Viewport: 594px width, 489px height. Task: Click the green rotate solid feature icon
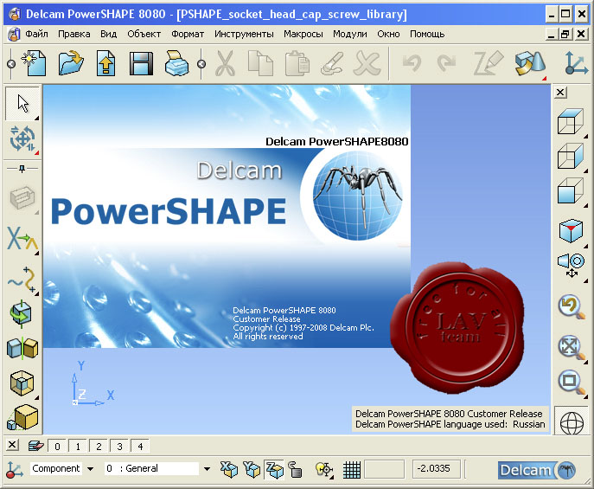pos(22,314)
